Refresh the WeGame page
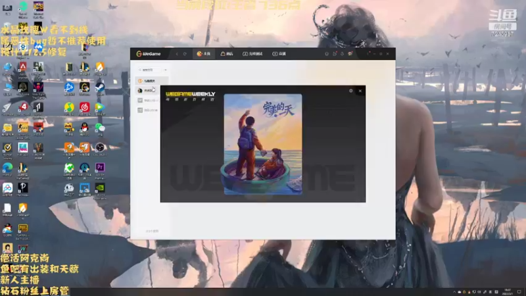 point(185,54)
